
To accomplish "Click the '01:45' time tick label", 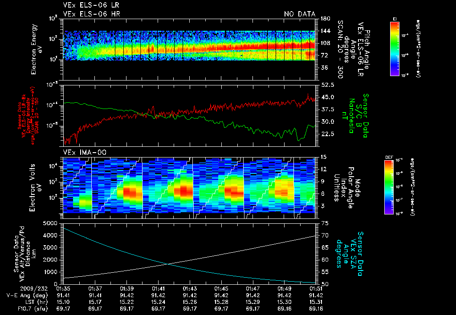I will coord(221,289).
